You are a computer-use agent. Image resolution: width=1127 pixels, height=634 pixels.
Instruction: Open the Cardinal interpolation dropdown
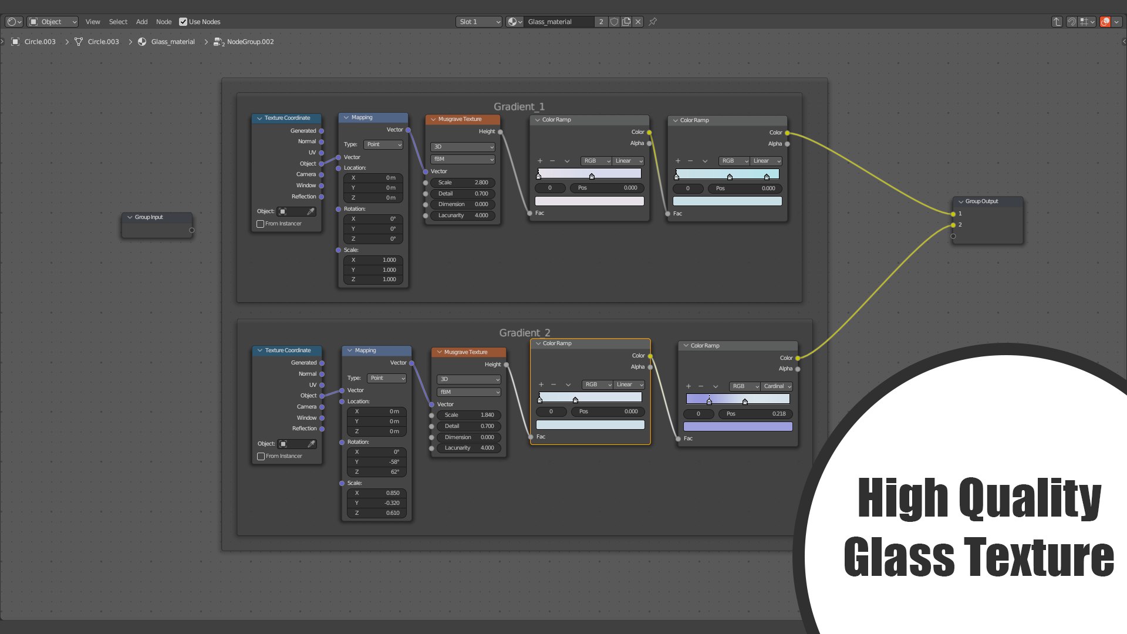click(777, 386)
